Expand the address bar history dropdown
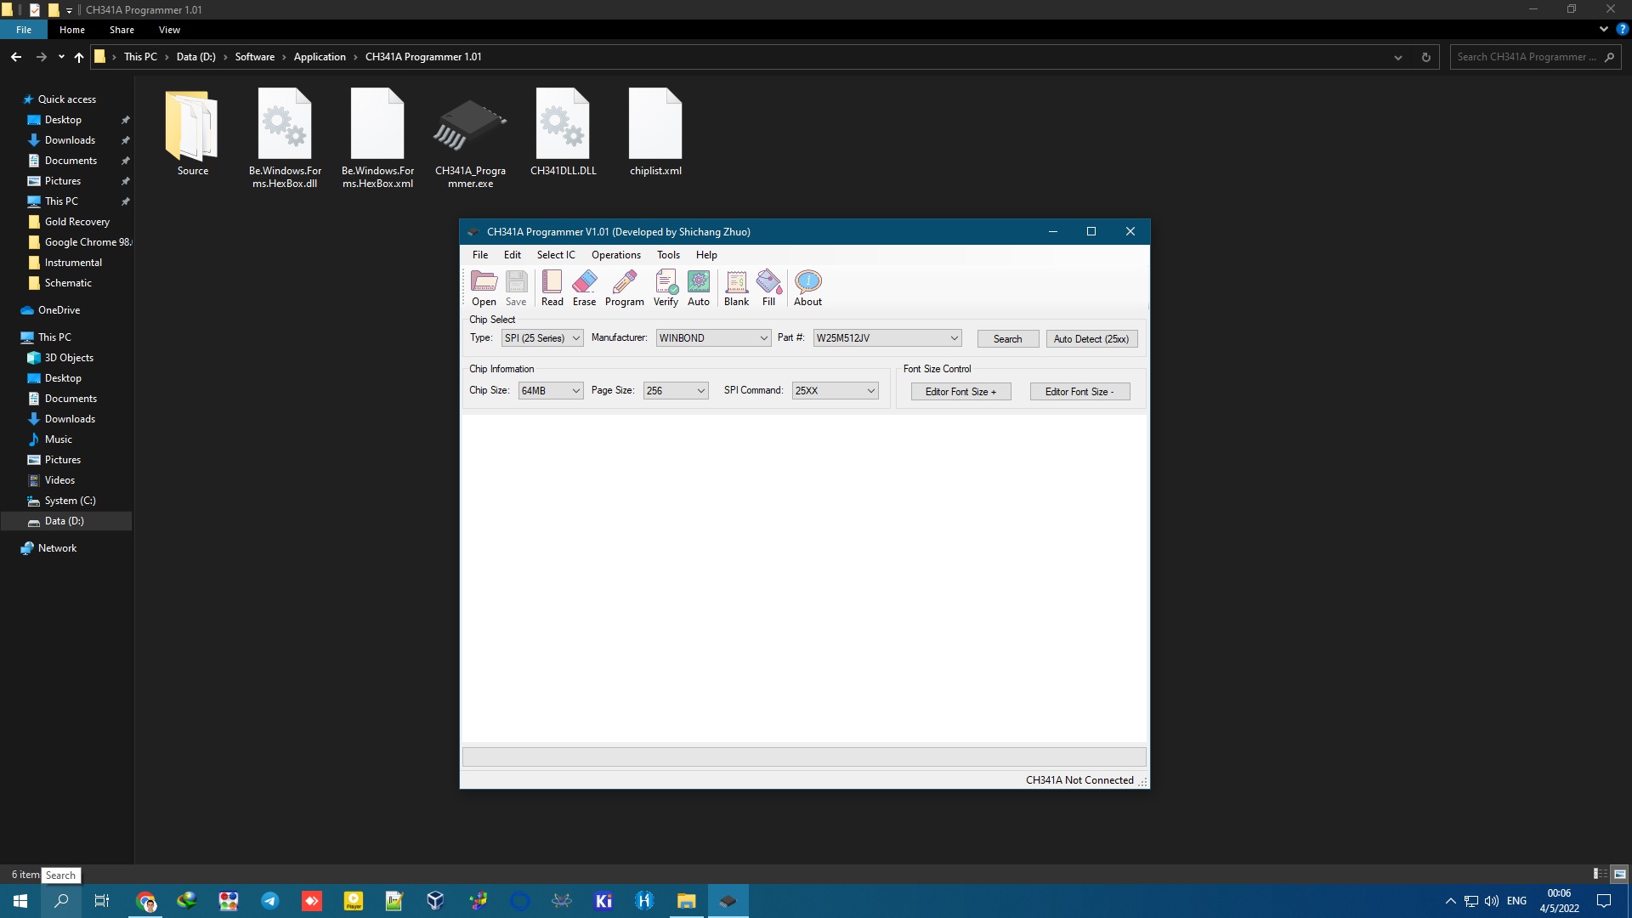Image resolution: width=1632 pixels, height=918 pixels. (1397, 57)
